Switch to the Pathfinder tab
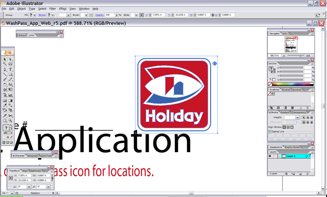The width and height of the screenshot is (327, 197). coord(36,171)
